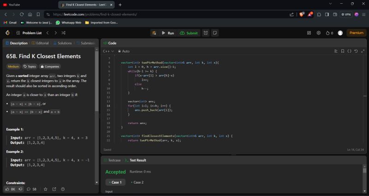
Task: Switch to the Editorial tab
Action: 40,43
